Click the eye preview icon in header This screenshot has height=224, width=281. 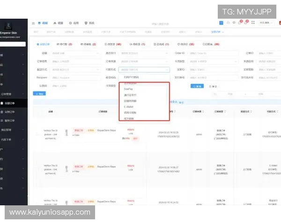click(x=234, y=23)
